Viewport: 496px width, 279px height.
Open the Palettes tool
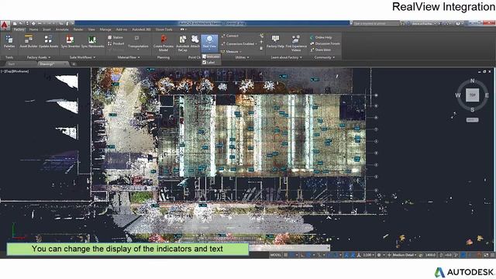[9, 42]
